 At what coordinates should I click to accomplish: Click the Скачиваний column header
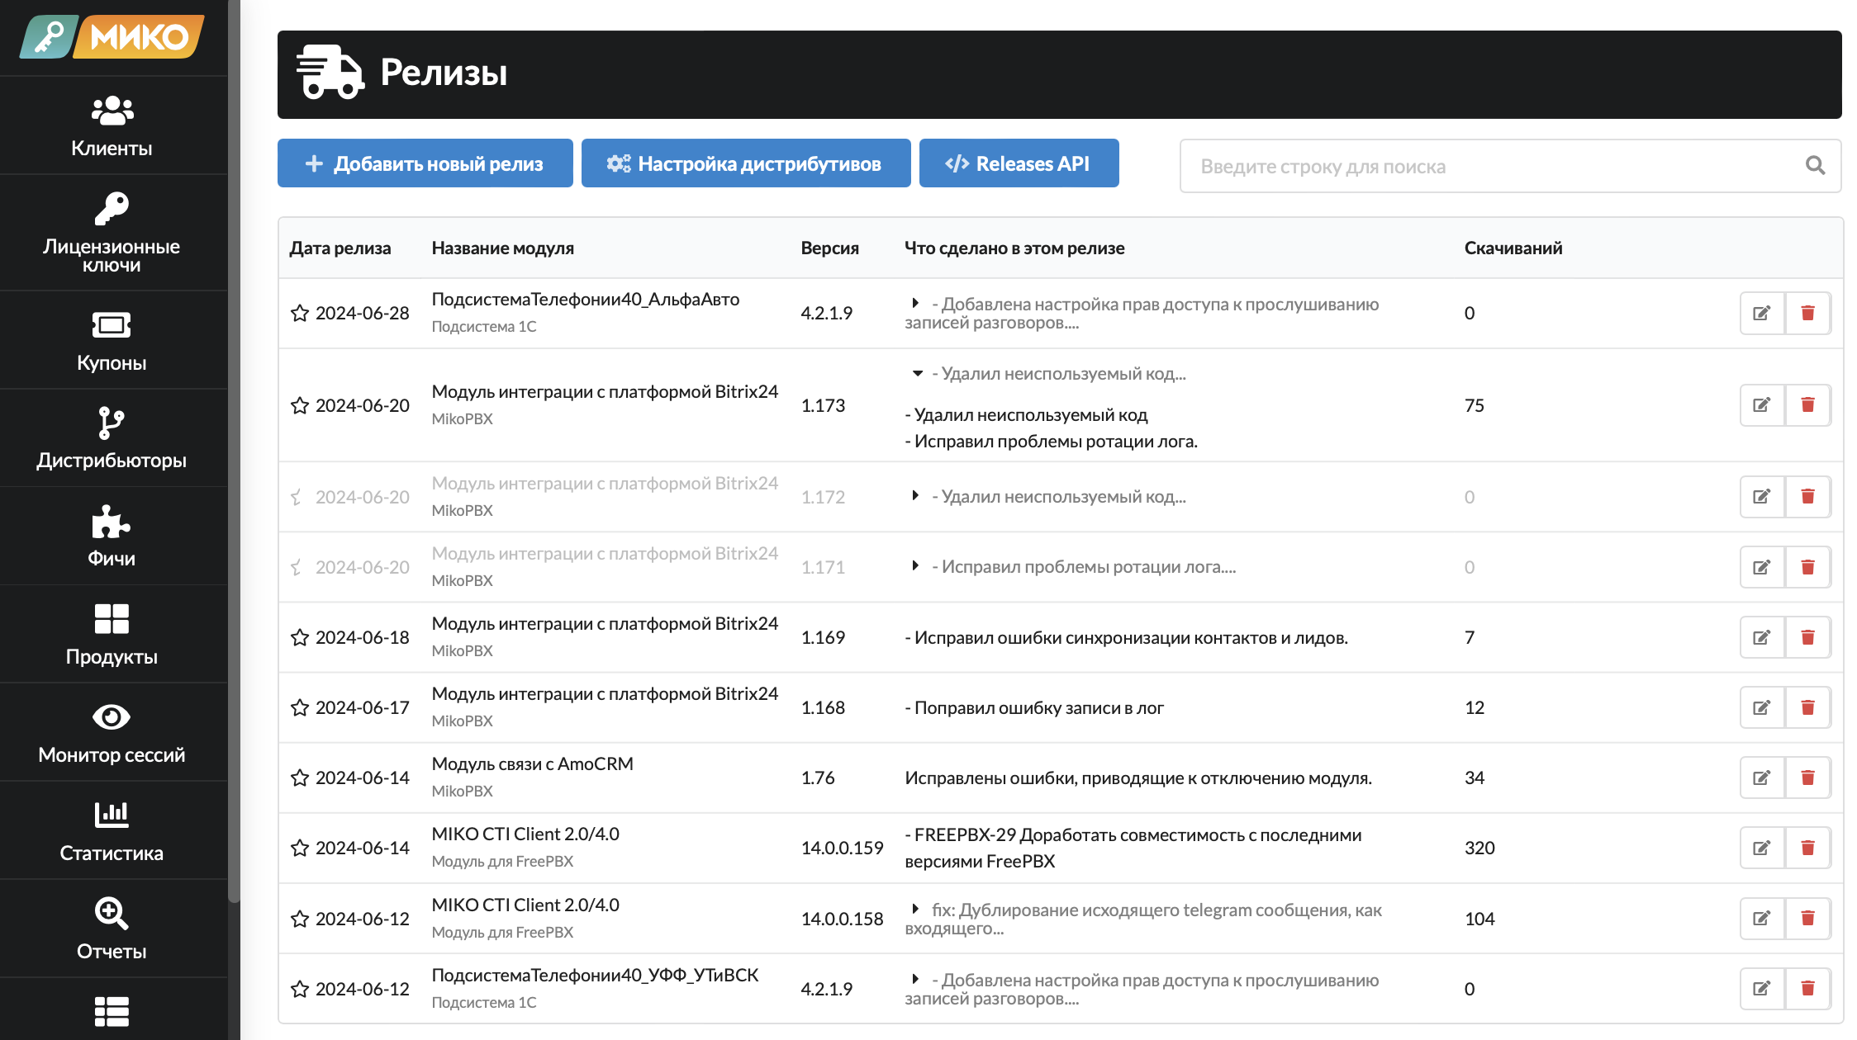1513,248
